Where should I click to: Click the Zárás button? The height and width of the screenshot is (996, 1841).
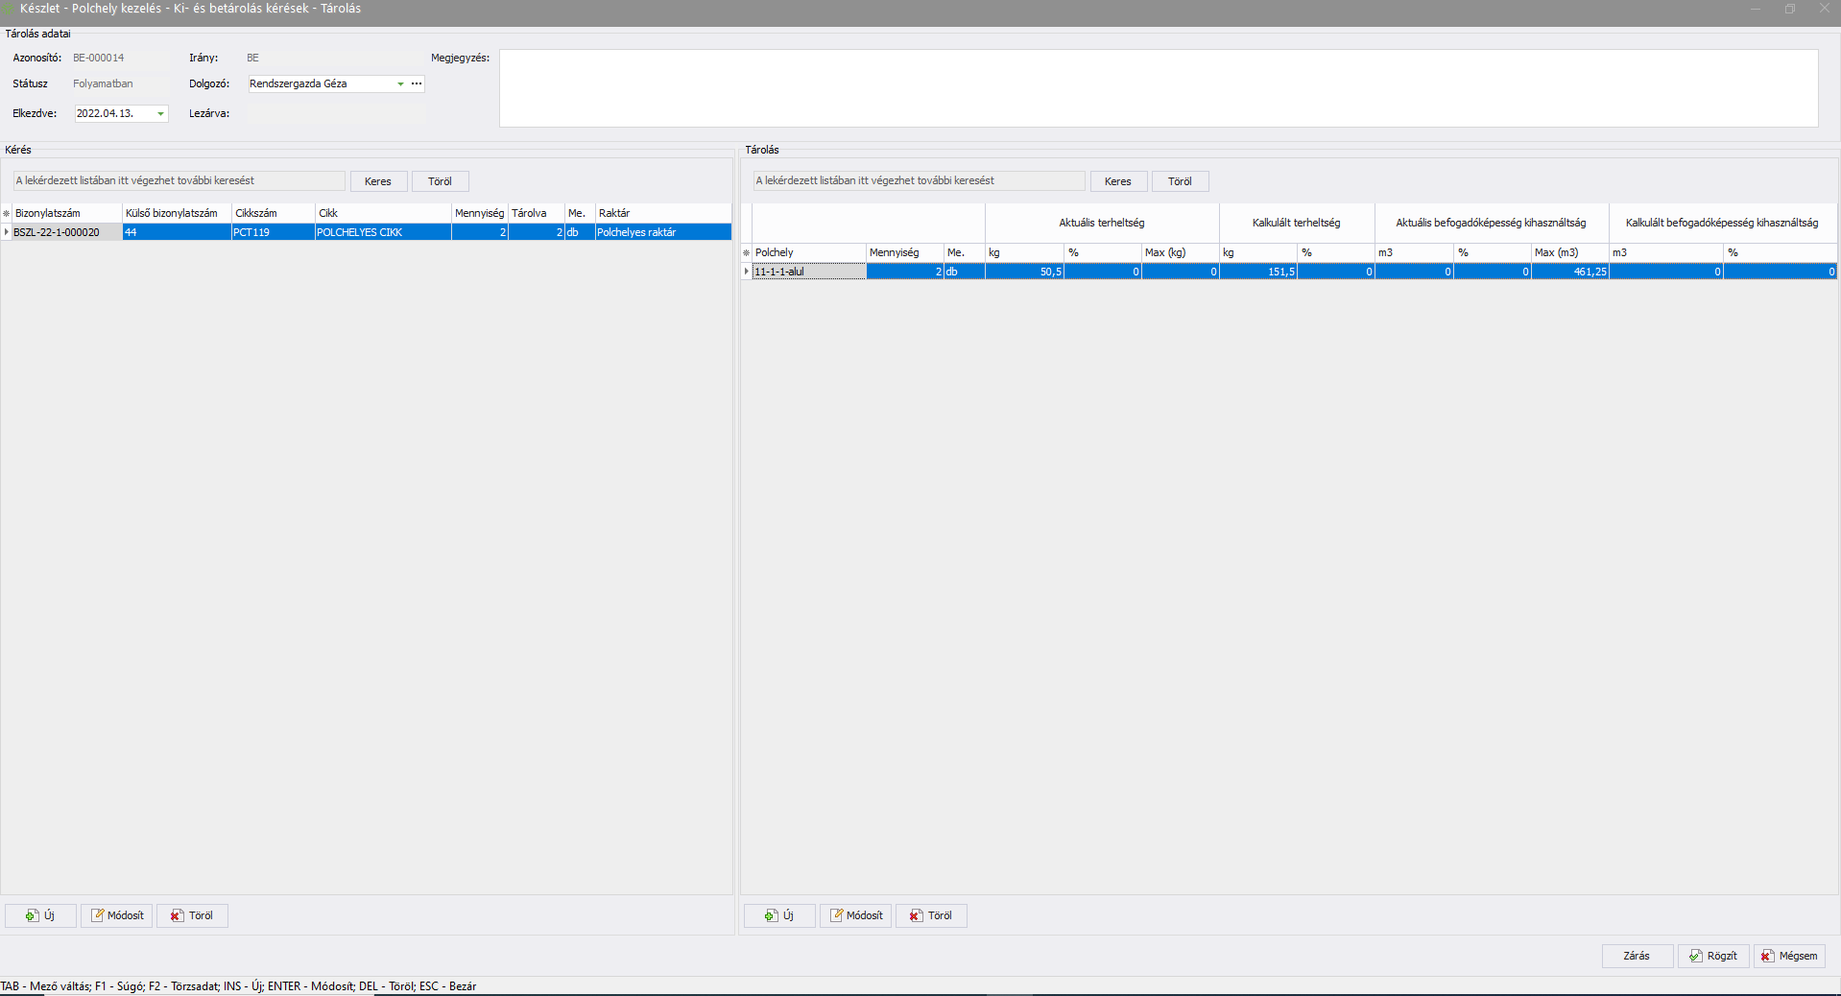point(1637,956)
